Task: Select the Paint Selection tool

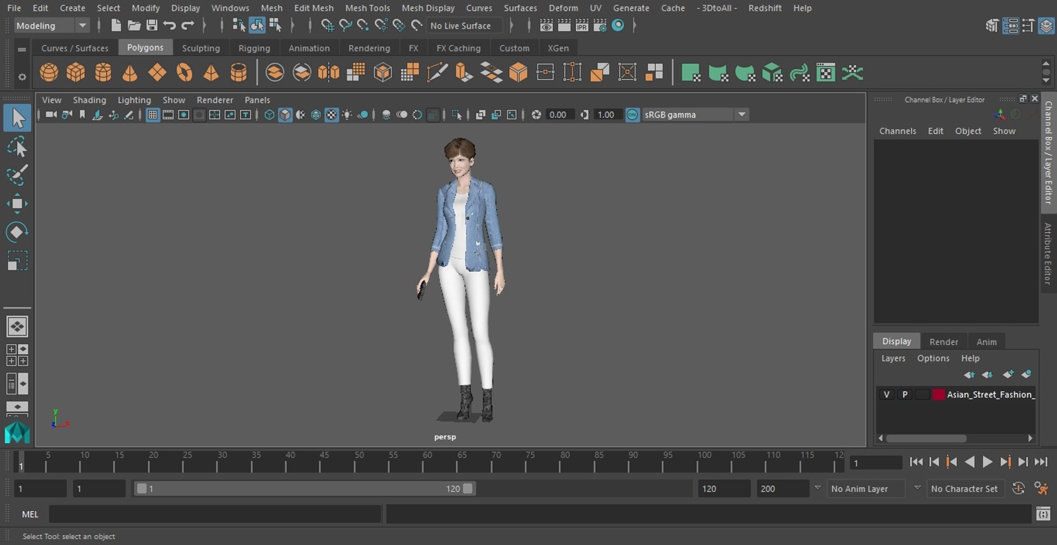Action: coord(17,175)
